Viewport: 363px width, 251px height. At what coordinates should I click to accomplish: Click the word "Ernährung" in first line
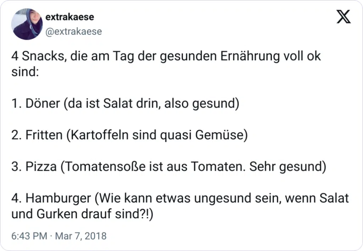pyautogui.click(x=250, y=56)
